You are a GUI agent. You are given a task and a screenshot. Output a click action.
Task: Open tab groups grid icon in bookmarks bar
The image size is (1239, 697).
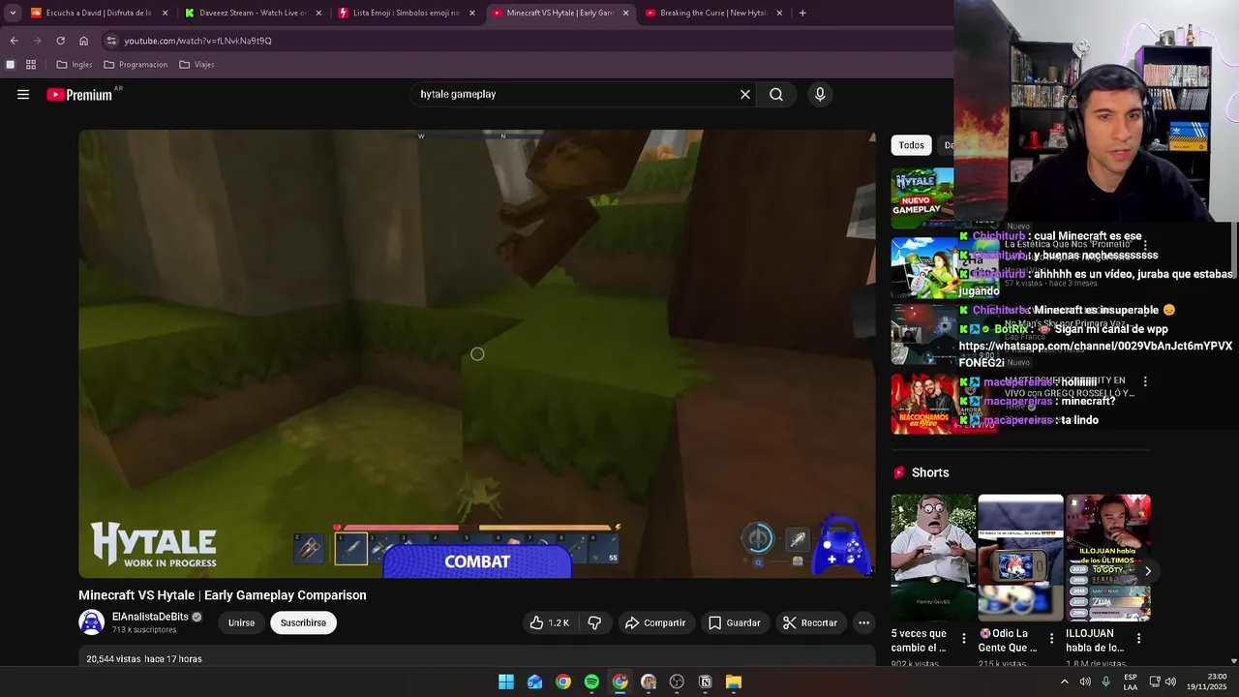click(x=31, y=65)
